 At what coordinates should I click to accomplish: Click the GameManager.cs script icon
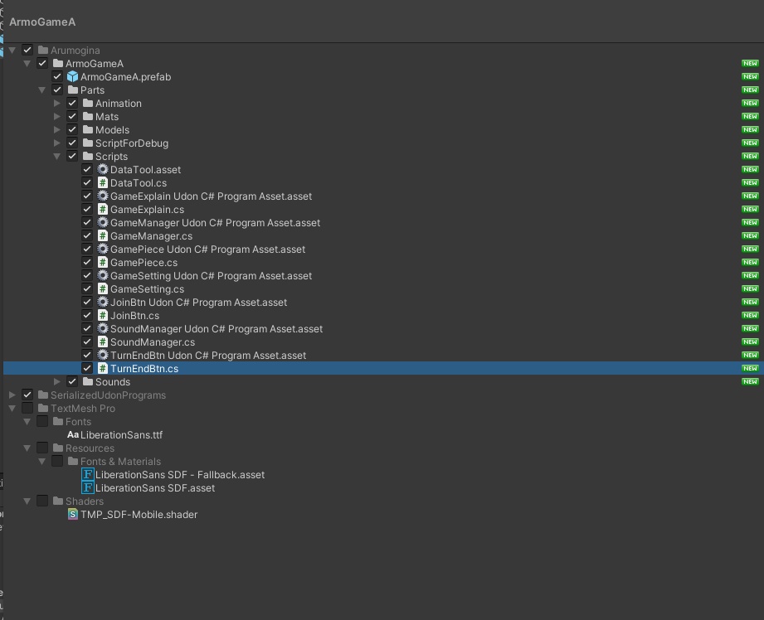(x=102, y=235)
